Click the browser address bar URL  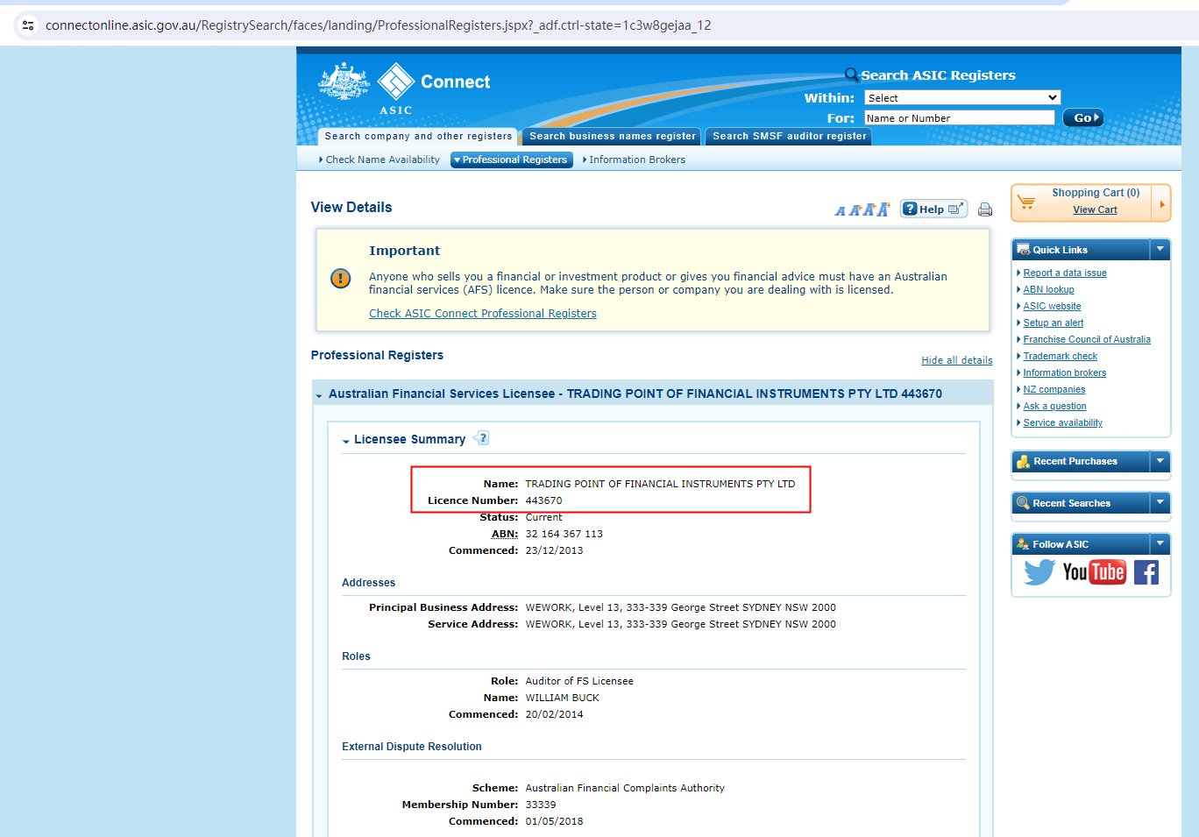379,25
